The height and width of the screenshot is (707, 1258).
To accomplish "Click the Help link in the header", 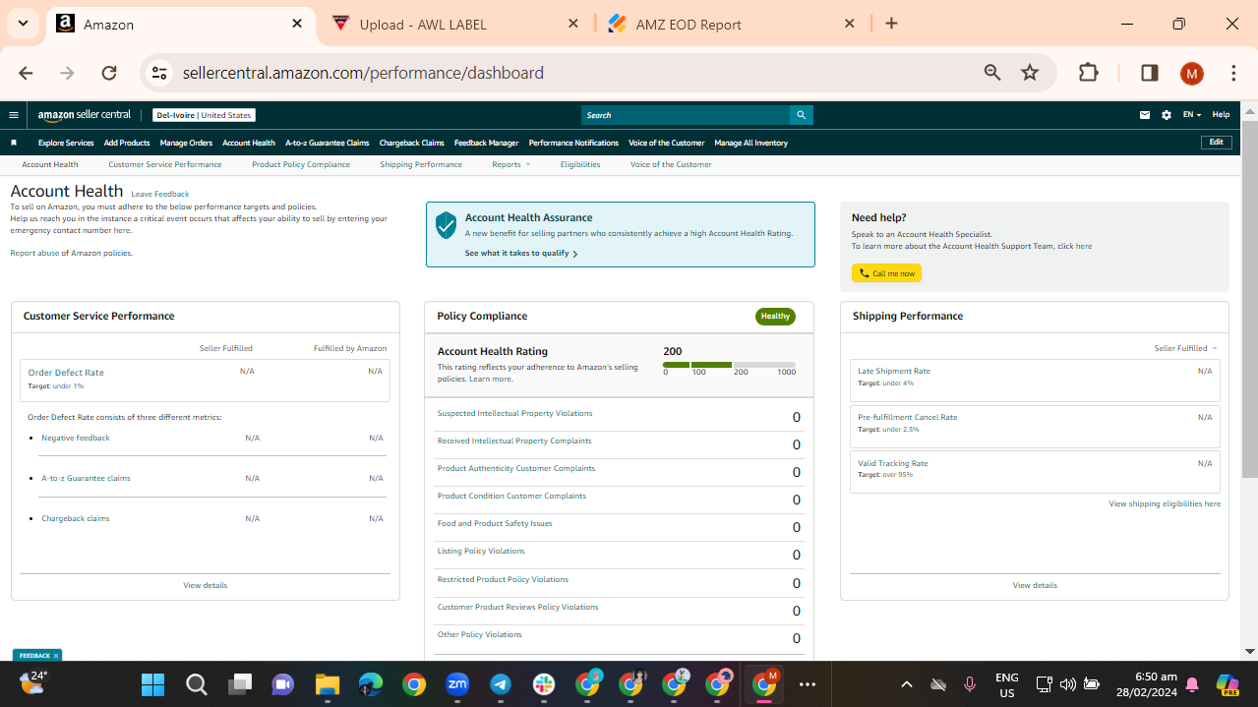I will coord(1221,115).
